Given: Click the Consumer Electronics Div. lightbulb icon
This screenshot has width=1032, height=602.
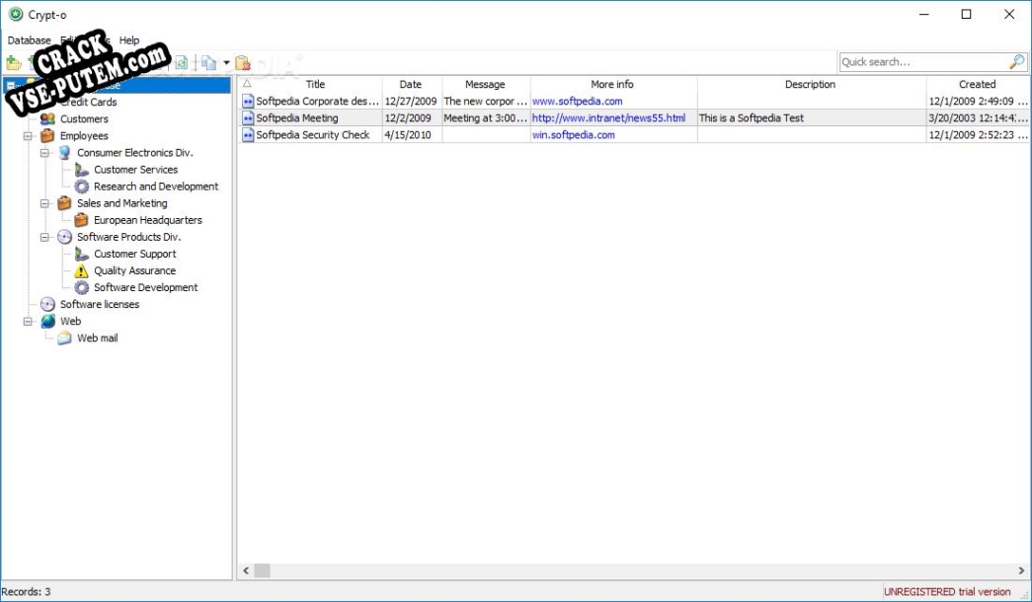Looking at the screenshot, I should point(64,153).
